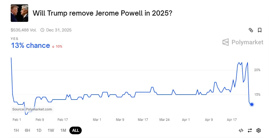This screenshot has height=140, width=269.
Task: Click the market title heading
Action: click(x=102, y=13)
